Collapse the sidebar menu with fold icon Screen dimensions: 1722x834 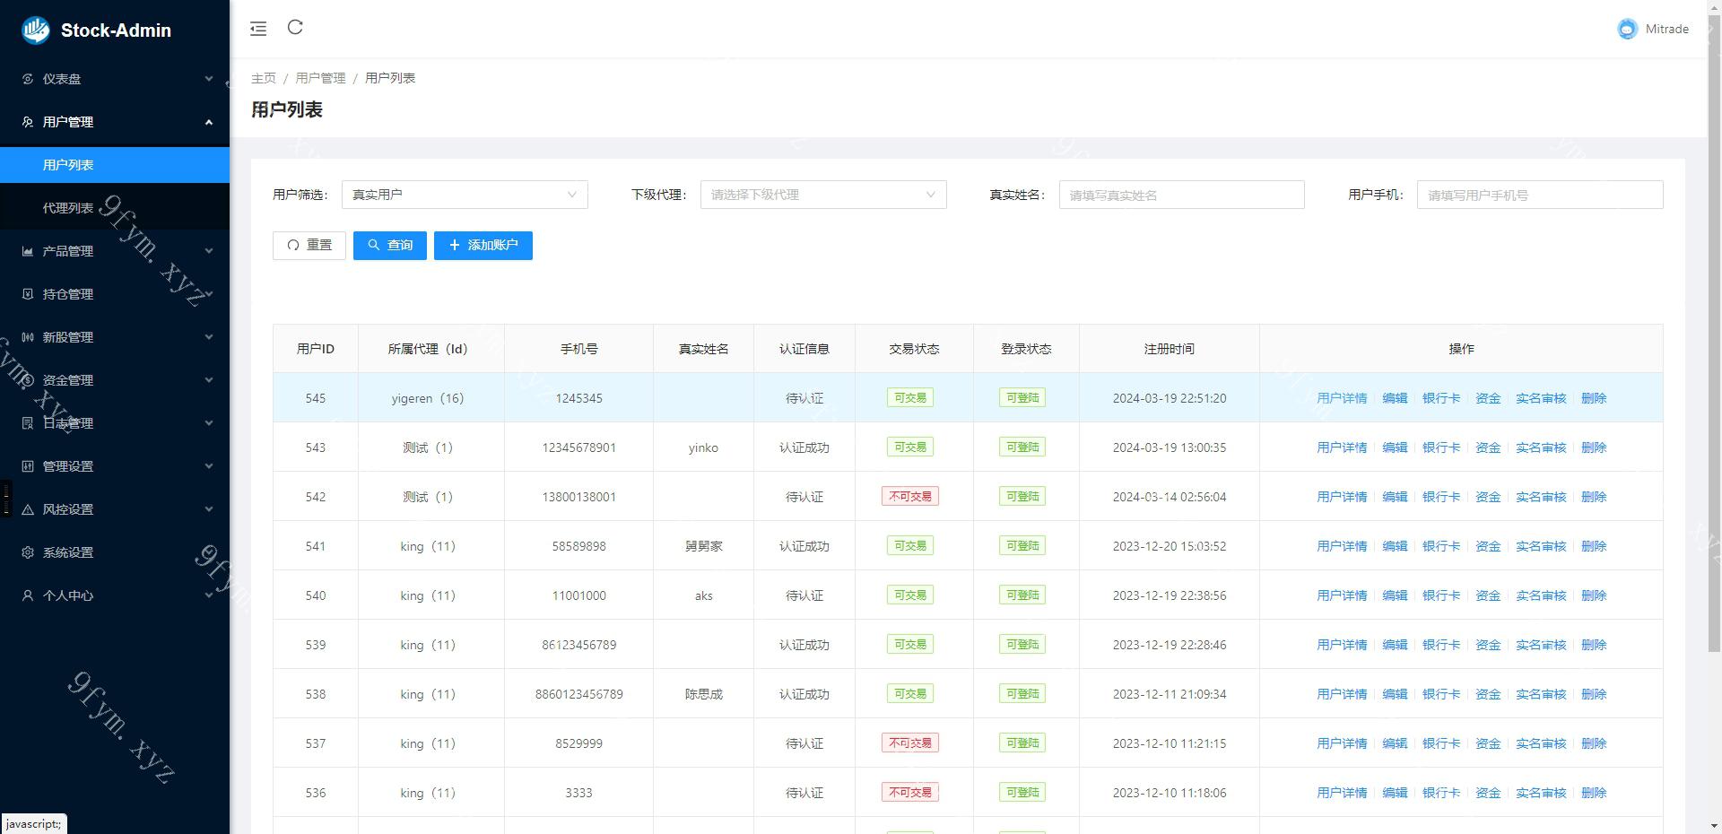(x=258, y=29)
